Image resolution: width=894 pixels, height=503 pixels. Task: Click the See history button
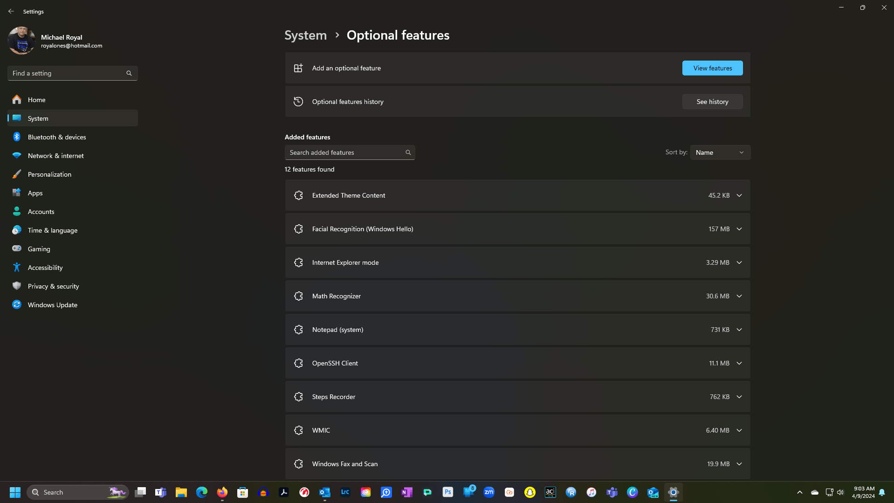712,102
